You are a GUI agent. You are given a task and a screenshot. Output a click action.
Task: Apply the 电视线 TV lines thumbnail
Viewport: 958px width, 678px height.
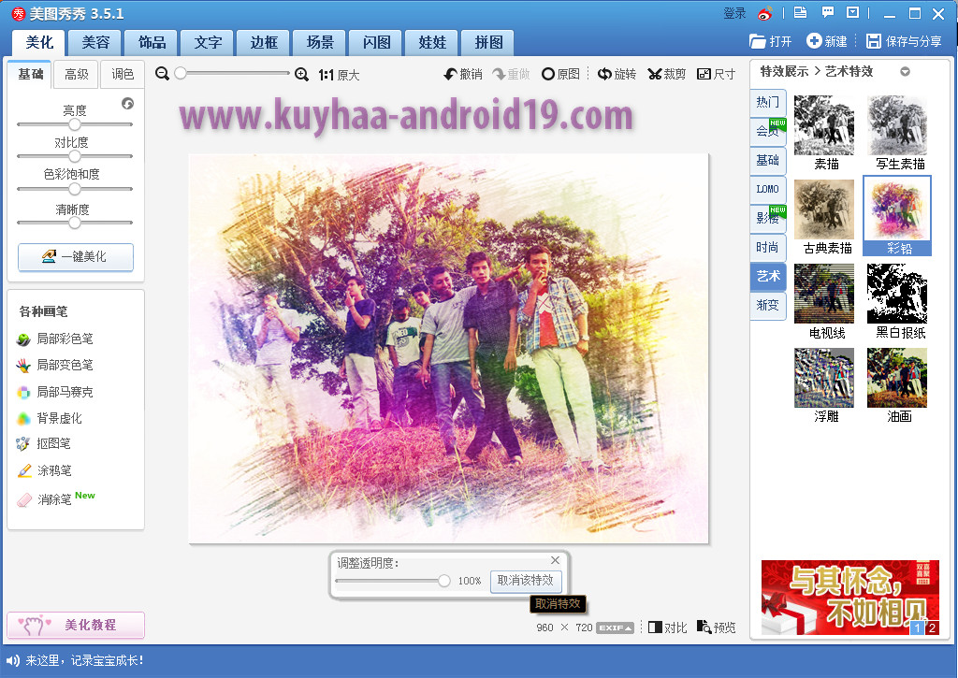coord(824,294)
